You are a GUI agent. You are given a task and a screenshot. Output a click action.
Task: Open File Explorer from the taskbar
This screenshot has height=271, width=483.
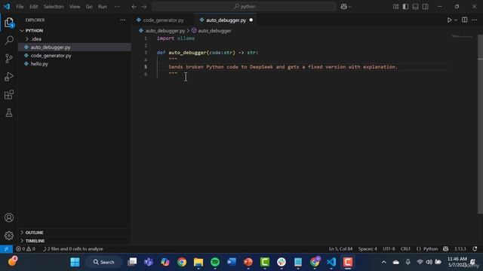pyautogui.click(x=198, y=262)
